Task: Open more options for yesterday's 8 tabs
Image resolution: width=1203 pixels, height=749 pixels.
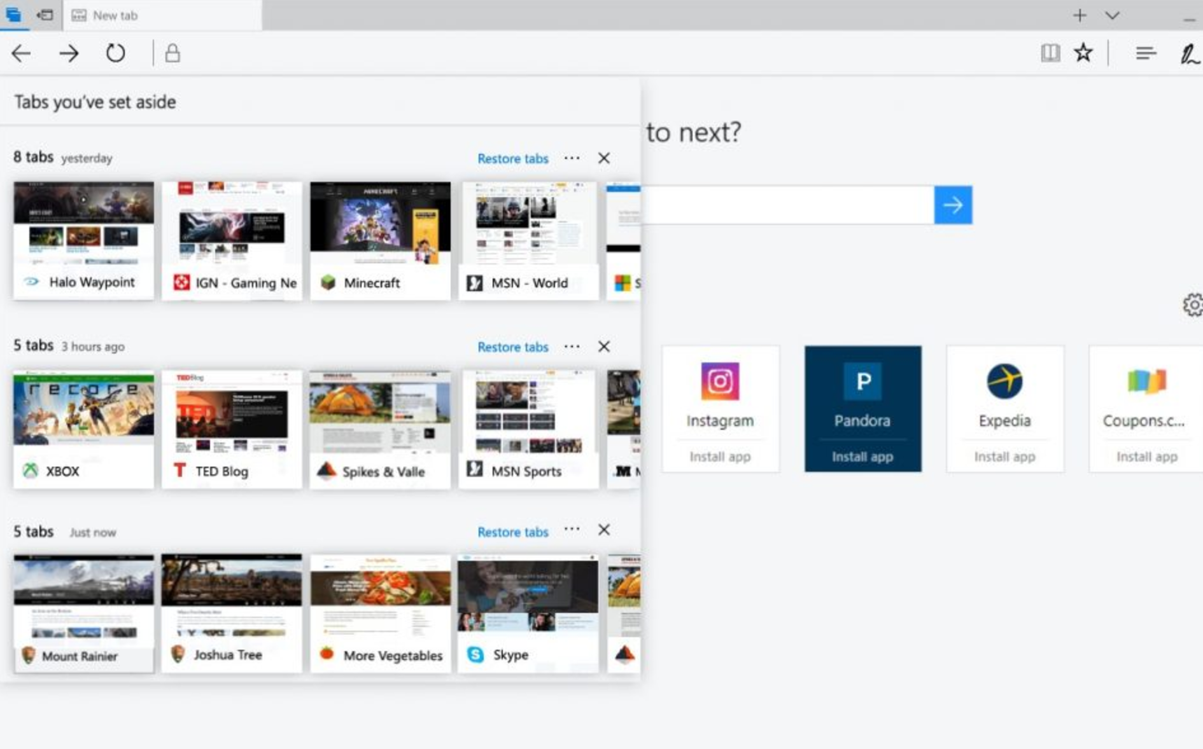Action: tap(572, 158)
